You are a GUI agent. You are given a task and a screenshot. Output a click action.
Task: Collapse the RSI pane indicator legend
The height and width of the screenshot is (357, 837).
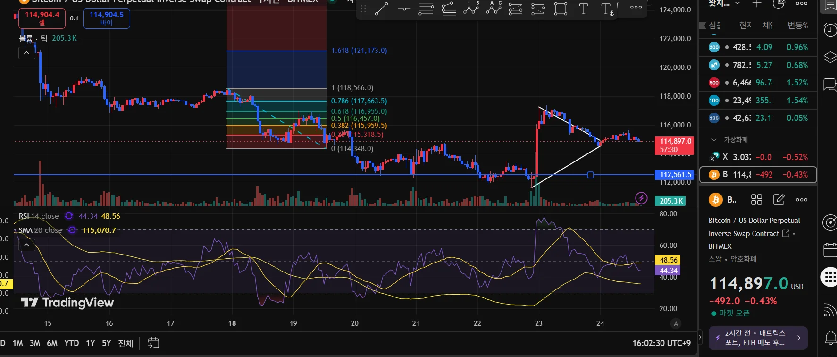[26, 245]
